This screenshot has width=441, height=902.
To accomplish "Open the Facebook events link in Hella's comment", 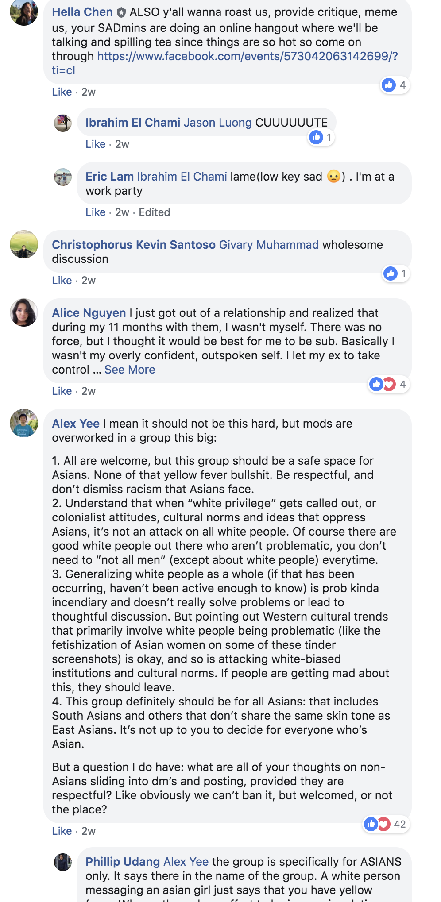I will click(x=224, y=63).
